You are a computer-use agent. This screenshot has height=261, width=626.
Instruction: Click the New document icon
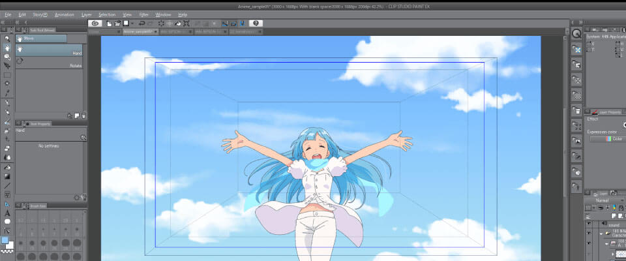[x=109, y=23]
